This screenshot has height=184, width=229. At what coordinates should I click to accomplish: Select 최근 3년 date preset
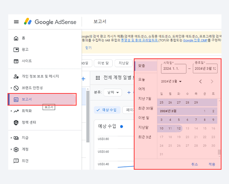[145, 137]
